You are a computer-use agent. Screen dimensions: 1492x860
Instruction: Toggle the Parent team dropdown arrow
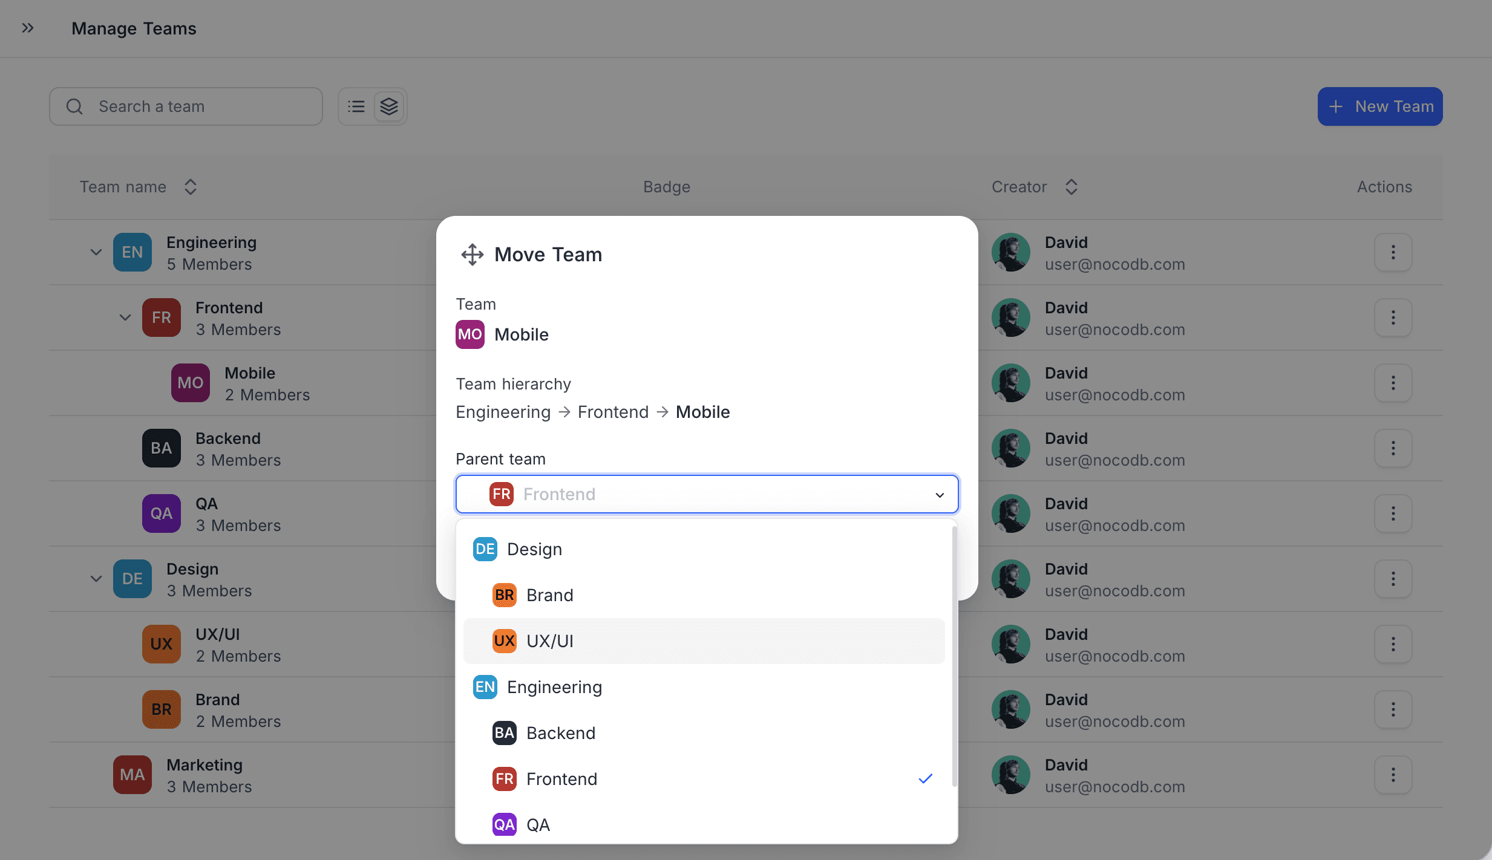click(x=939, y=495)
